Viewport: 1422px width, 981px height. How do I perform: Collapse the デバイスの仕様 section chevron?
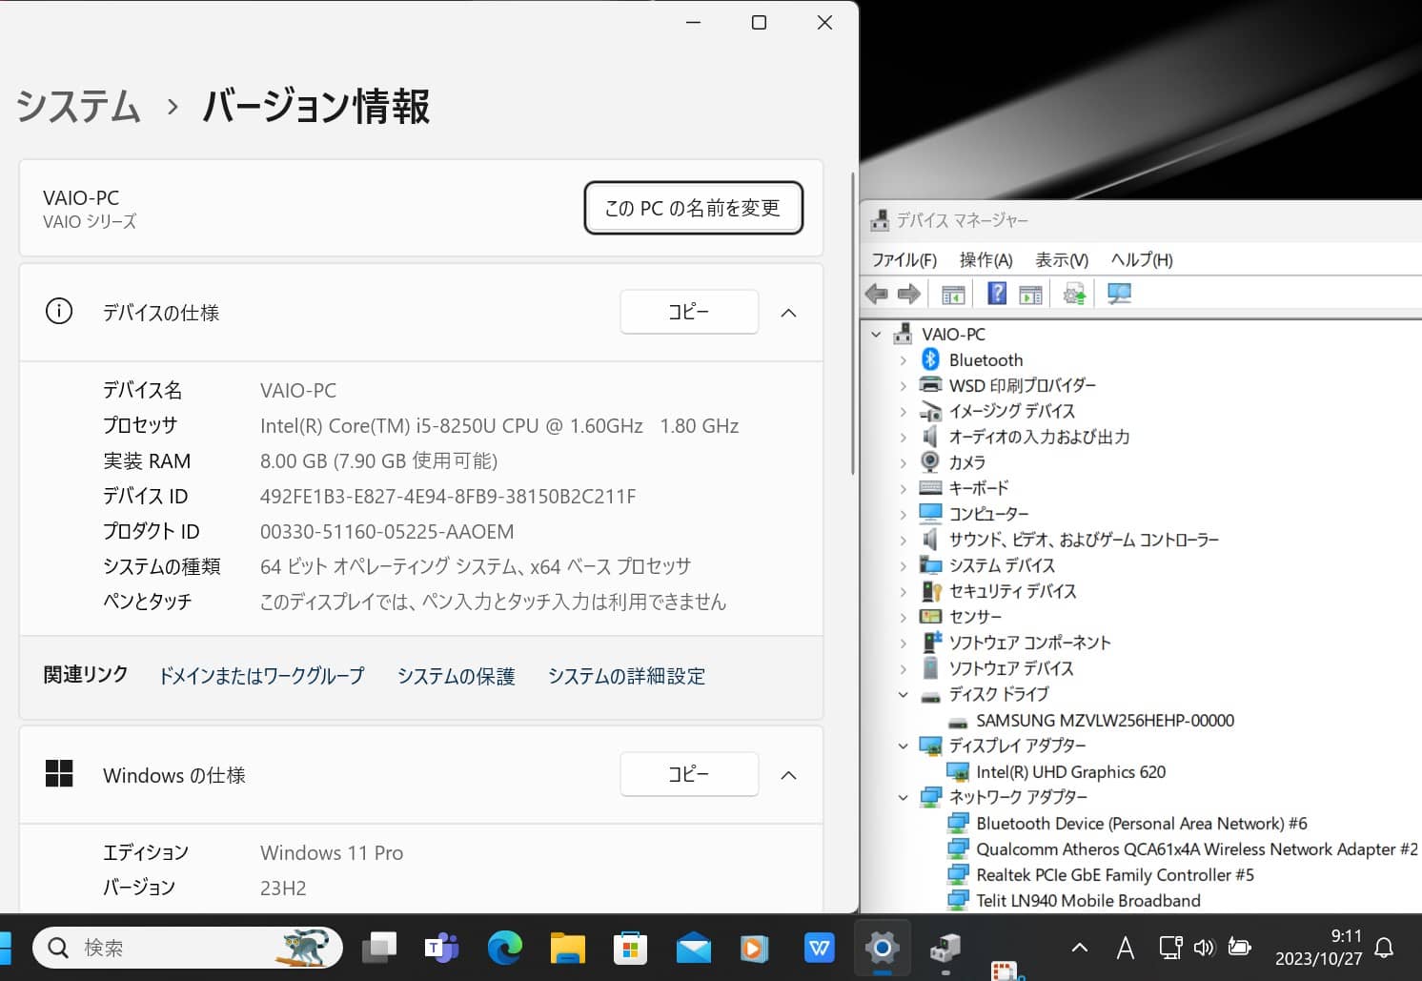point(788,313)
